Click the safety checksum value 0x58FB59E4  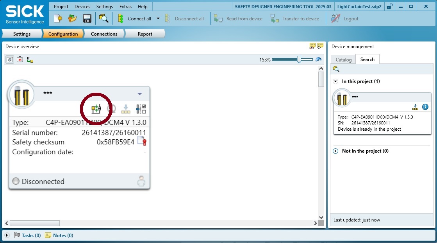[x=115, y=142]
